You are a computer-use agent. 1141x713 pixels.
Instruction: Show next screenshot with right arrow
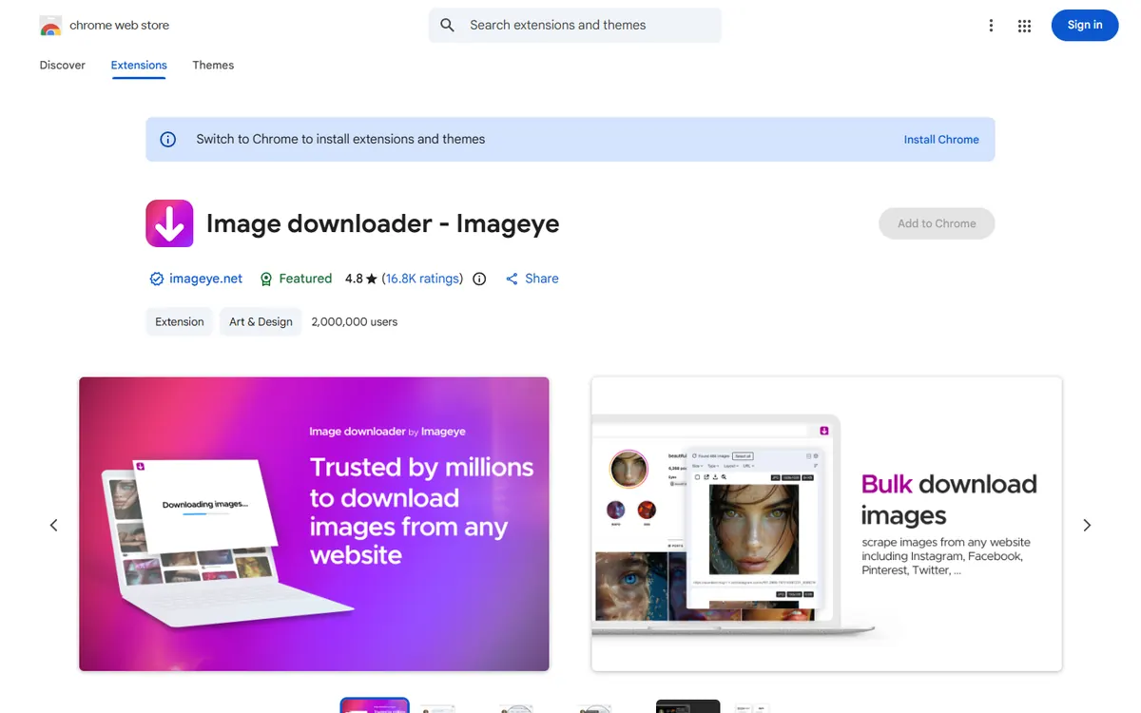pyautogui.click(x=1087, y=525)
